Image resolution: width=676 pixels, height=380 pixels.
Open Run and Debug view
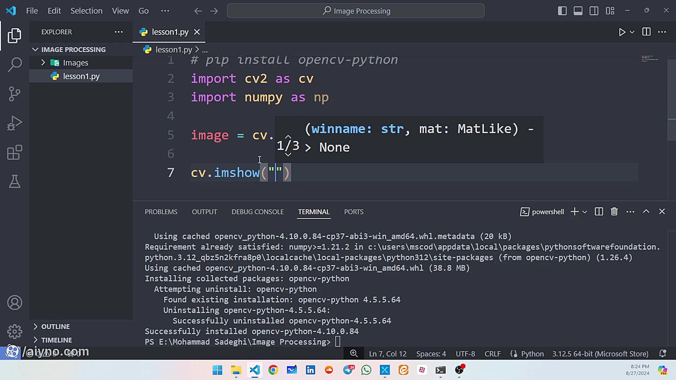(14, 123)
